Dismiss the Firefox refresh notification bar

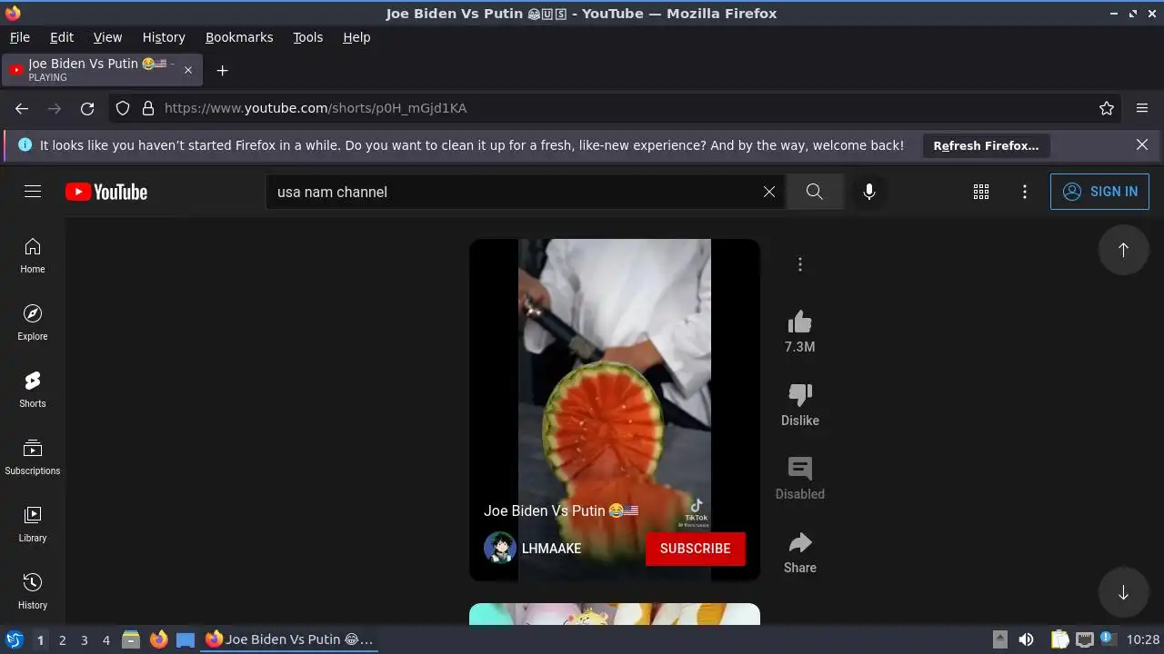pyautogui.click(x=1142, y=145)
